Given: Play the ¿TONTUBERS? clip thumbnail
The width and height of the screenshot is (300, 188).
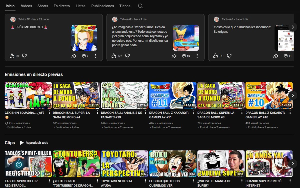Looking at the screenshot, I should pyautogui.click(x=76, y=164).
